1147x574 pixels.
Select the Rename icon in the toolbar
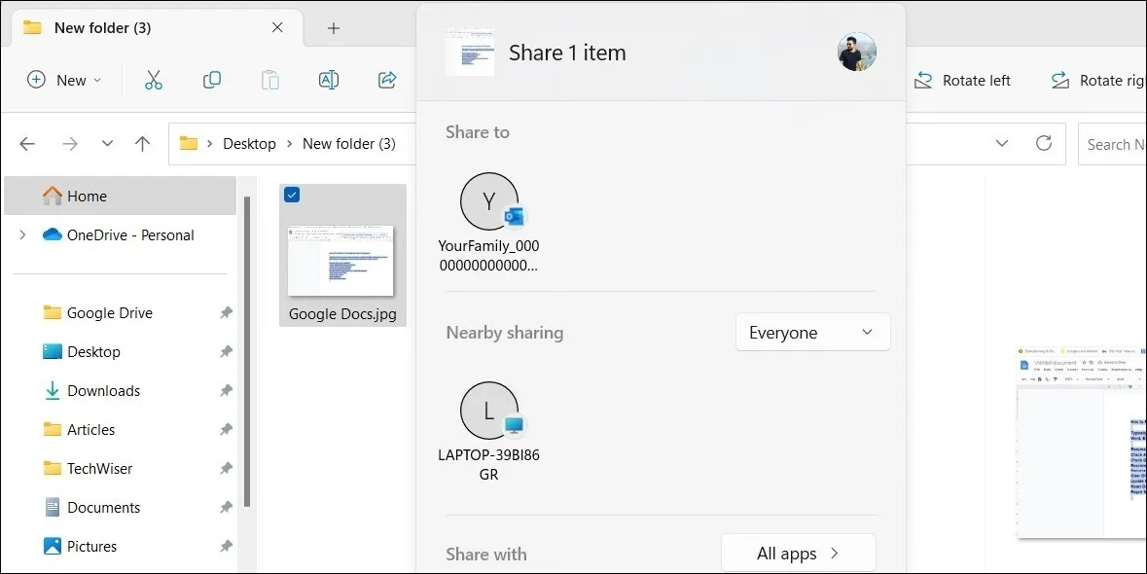[x=328, y=80]
